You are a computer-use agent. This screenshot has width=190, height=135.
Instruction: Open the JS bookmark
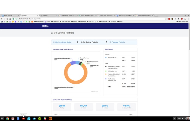click(x=97, y=22)
